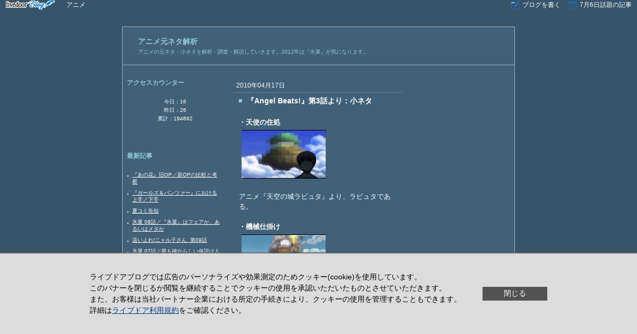This screenshot has height=334, width=637.
Task: Open the ライブドア利用規約 link
Action: coord(145,310)
